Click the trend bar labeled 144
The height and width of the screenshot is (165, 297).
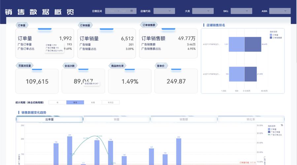pos(124,160)
